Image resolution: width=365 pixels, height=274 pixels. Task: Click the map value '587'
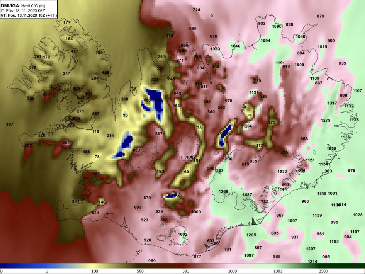[47, 94]
